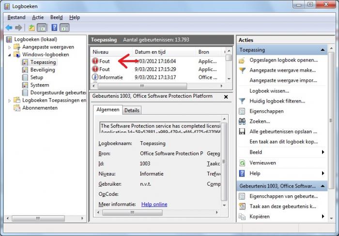Expand Logboeken Toepassingen en services node

[x=9, y=101]
